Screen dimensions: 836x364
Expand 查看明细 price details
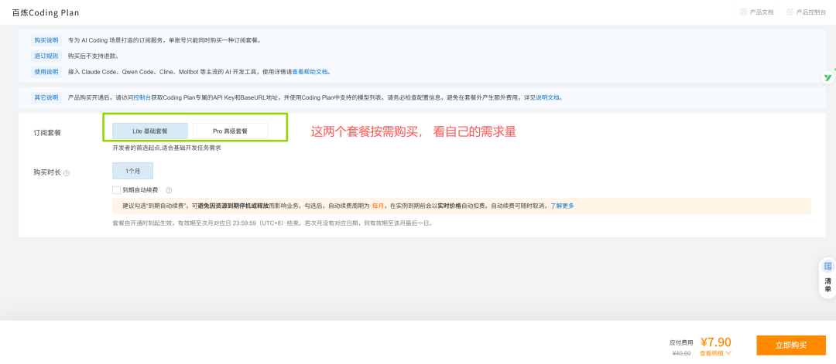click(715, 353)
